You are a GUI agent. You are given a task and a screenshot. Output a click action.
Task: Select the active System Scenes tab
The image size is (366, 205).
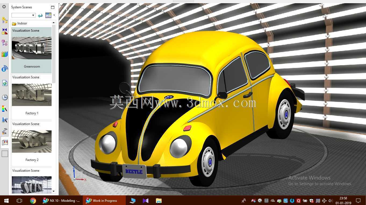pyautogui.click(x=5, y=142)
